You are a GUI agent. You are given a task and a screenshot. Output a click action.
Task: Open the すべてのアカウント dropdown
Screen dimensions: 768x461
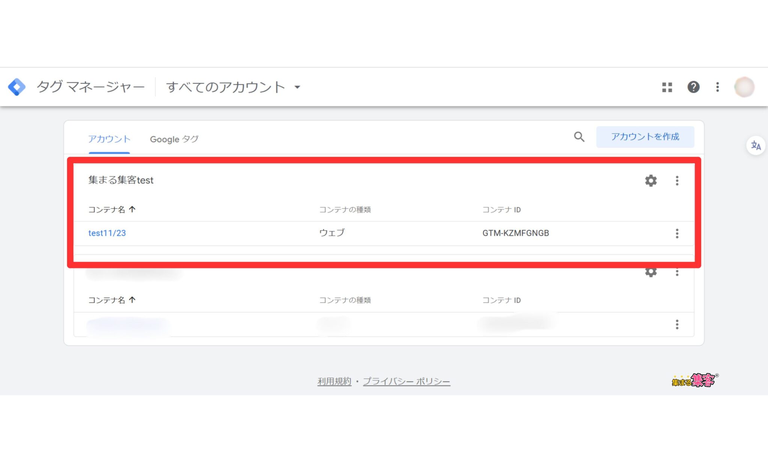tap(234, 87)
